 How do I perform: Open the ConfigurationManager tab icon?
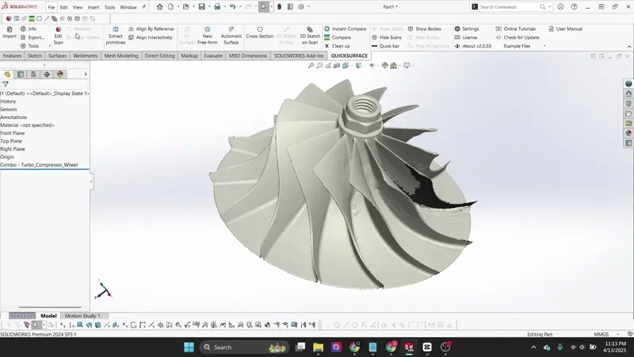[33, 75]
